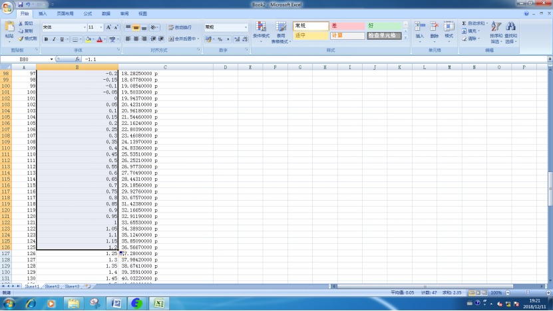Click the Copy (复制) icon
Image resolution: width=553 pixels, height=311 pixels.
click(21, 31)
